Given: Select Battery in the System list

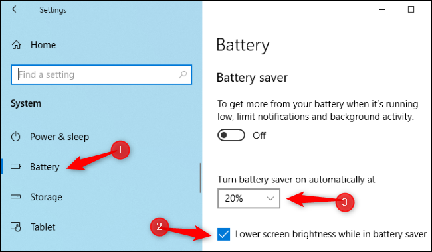Looking at the screenshot, I should coord(45,167).
